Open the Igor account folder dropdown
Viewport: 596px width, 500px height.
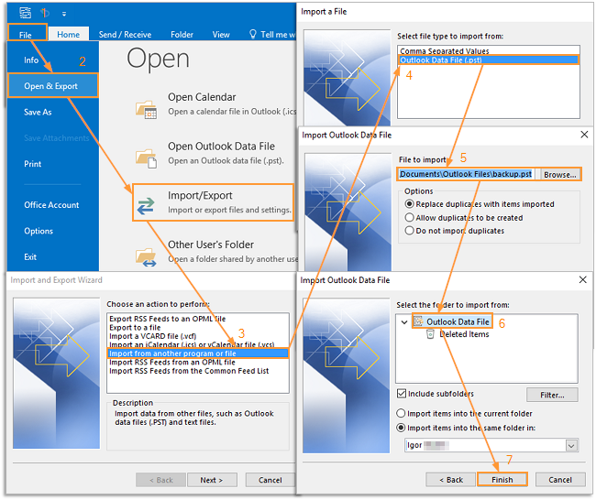[571, 445]
